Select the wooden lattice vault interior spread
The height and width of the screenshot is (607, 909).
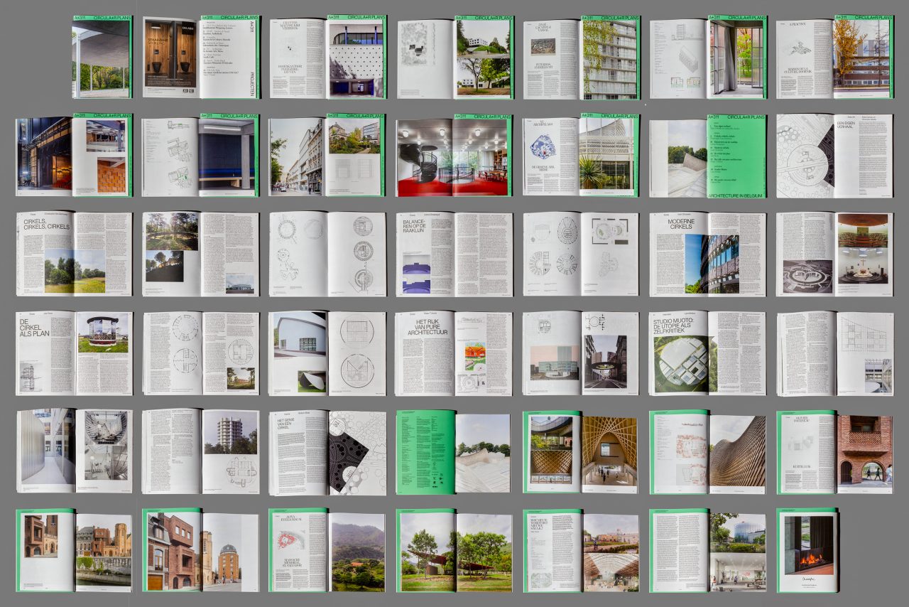point(581,451)
